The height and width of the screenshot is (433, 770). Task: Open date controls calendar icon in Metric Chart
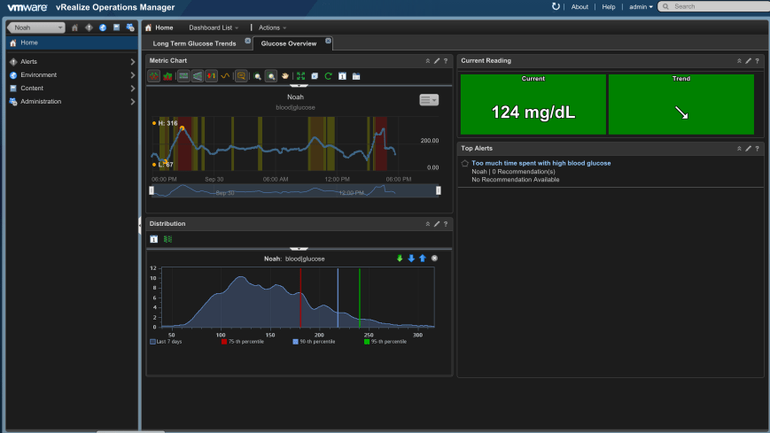tap(342, 76)
